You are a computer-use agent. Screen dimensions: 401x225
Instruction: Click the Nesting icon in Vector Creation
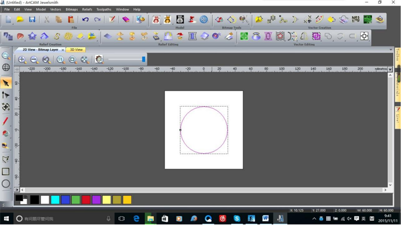[356, 20]
